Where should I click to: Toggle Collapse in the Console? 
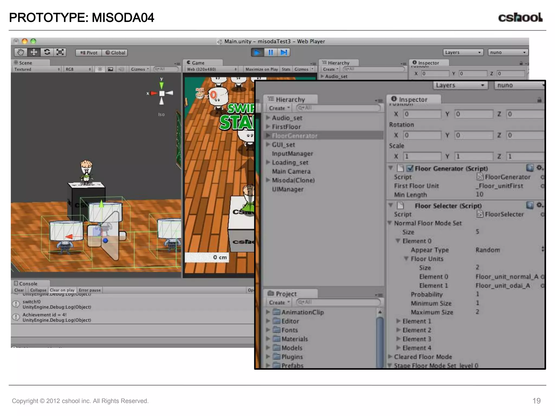pyautogui.click(x=38, y=290)
